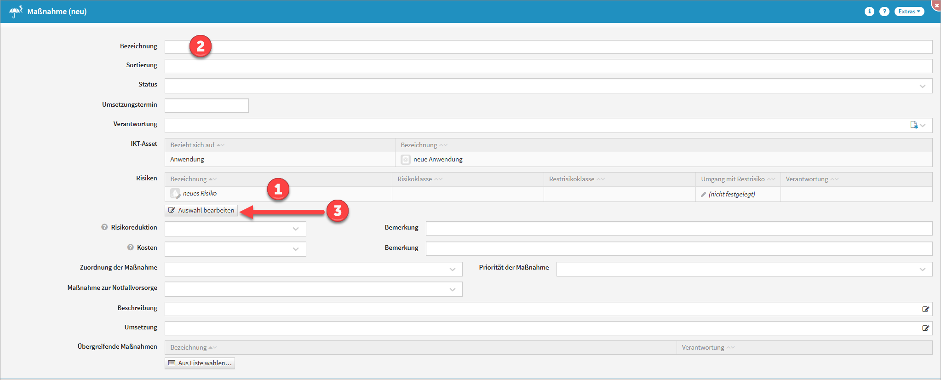This screenshot has width=941, height=380.
Task: Click the Auswahl bearbeiten button
Action: pos(201,210)
